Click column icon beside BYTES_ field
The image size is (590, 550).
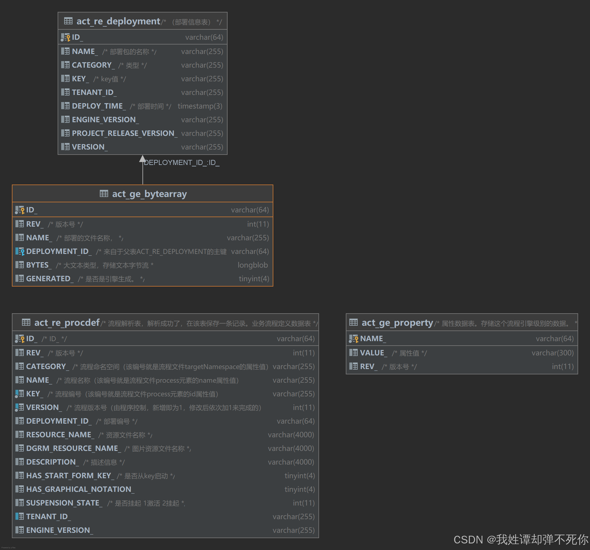[x=19, y=265]
